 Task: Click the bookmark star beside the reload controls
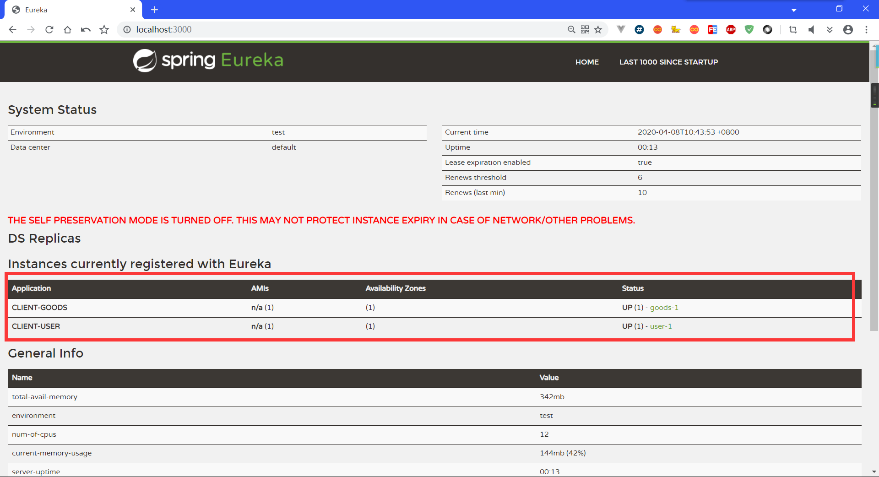[104, 30]
